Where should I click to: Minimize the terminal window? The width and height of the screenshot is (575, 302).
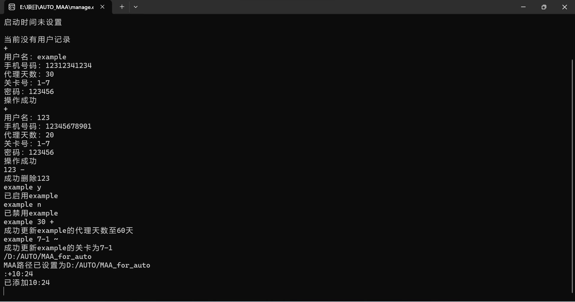tap(523, 7)
